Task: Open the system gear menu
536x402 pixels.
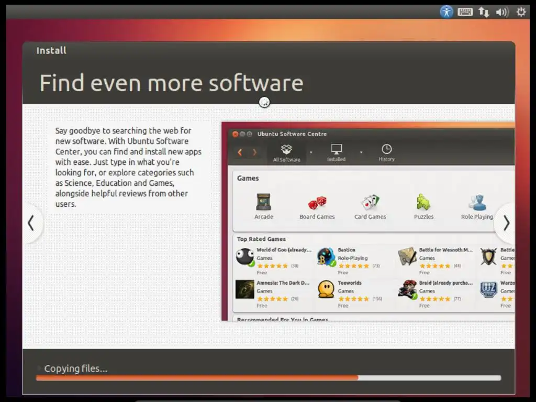Action: (521, 13)
